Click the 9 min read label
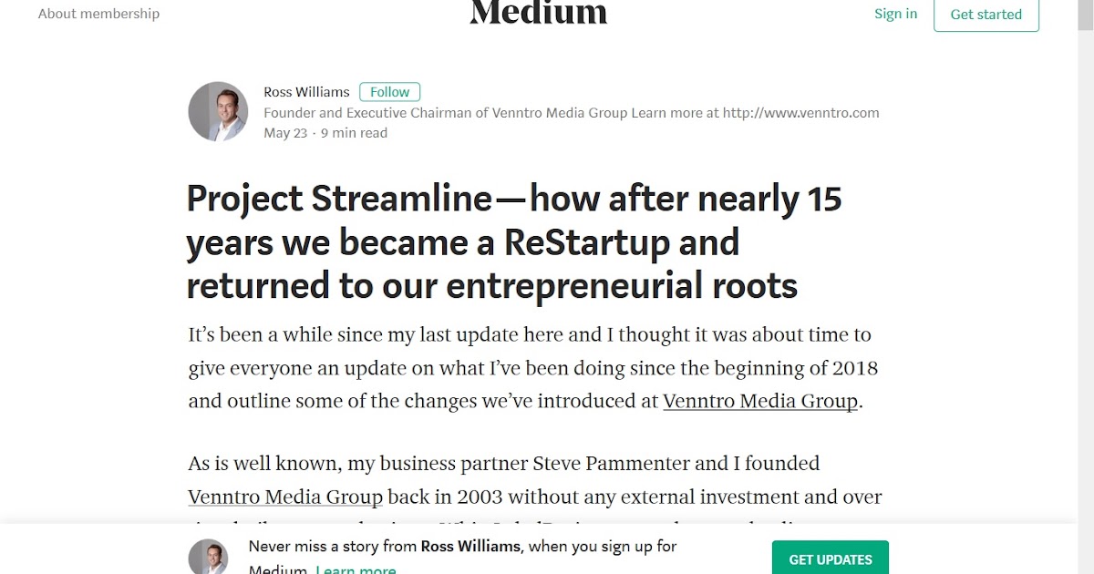Screen dimensions: 1094x574 click(354, 133)
